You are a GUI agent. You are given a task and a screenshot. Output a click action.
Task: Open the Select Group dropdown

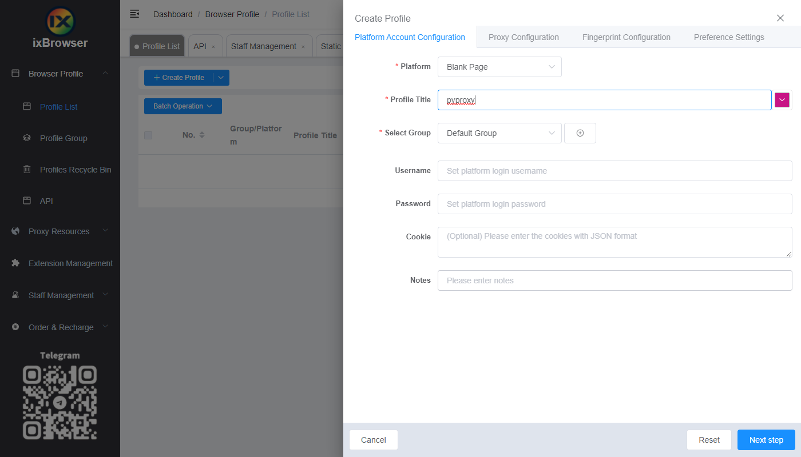[x=499, y=133]
